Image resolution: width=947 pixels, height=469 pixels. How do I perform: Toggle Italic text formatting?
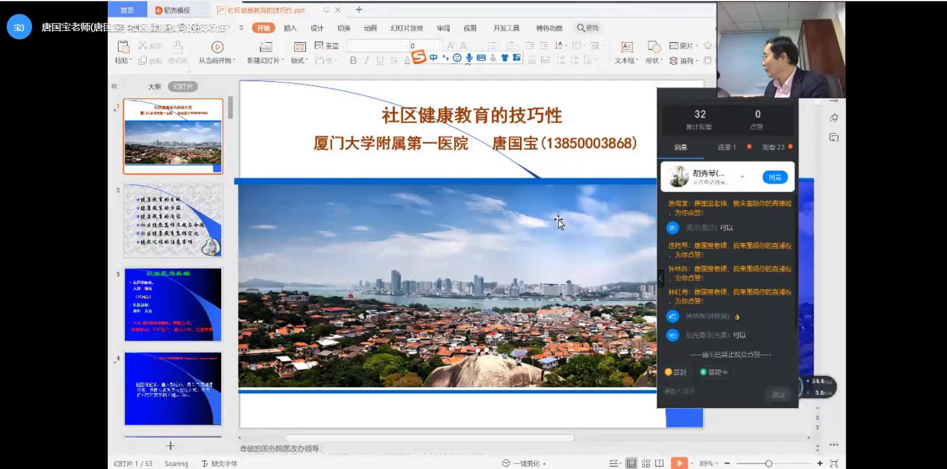pyautogui.click(x=367, y=61)
